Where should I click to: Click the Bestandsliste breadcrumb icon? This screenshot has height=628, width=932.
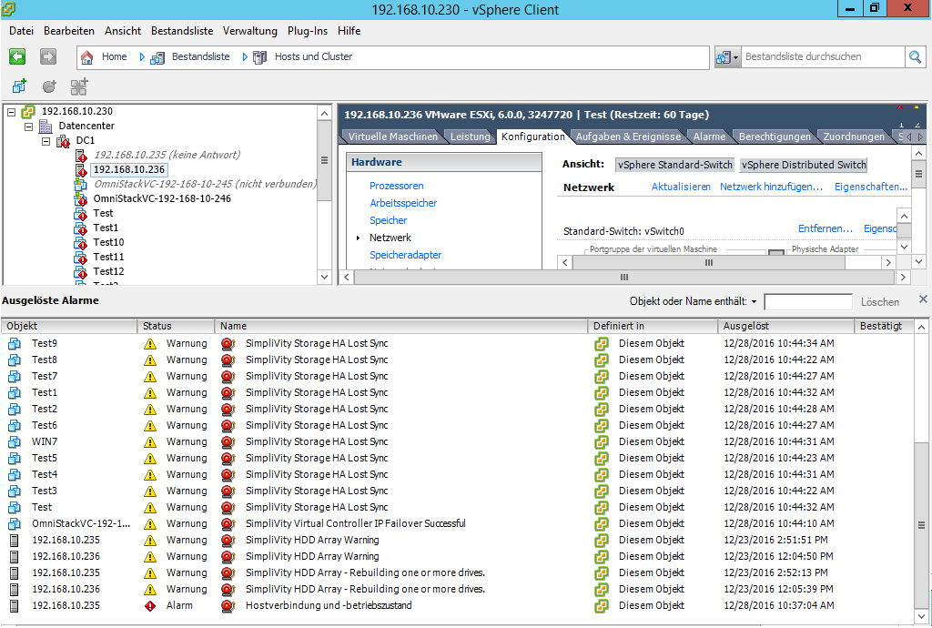(157, 57)
